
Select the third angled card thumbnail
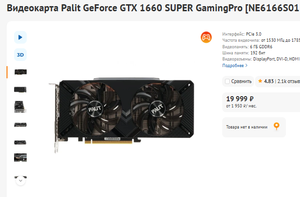coord(20,107)
